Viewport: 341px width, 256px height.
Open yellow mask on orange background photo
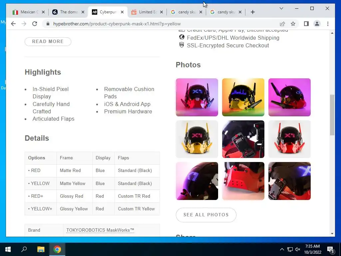coord(243,97)
